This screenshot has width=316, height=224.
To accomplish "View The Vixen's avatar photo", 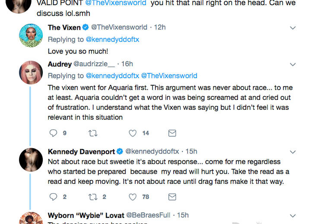I will click(x=31, y=35).
